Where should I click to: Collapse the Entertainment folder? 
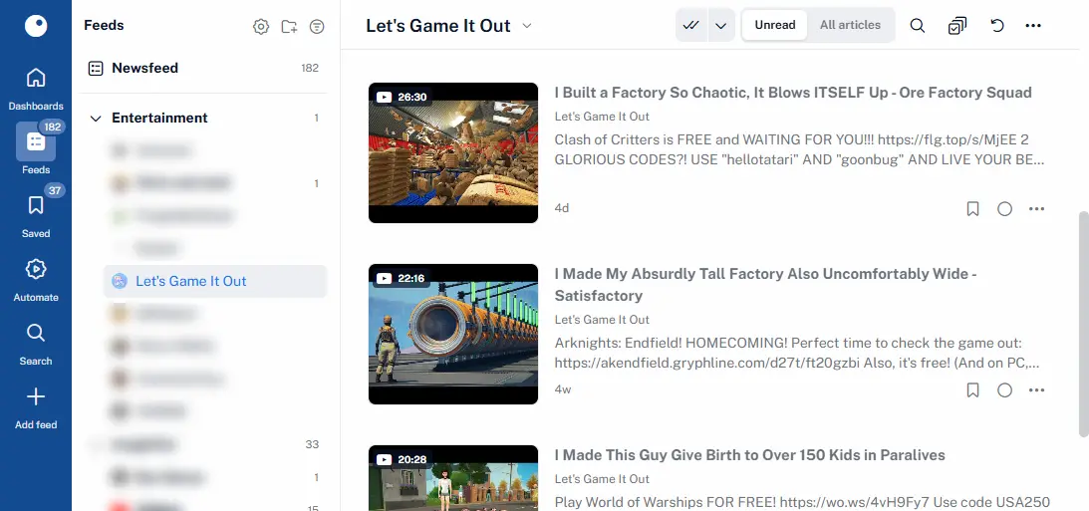click(96, 118)
